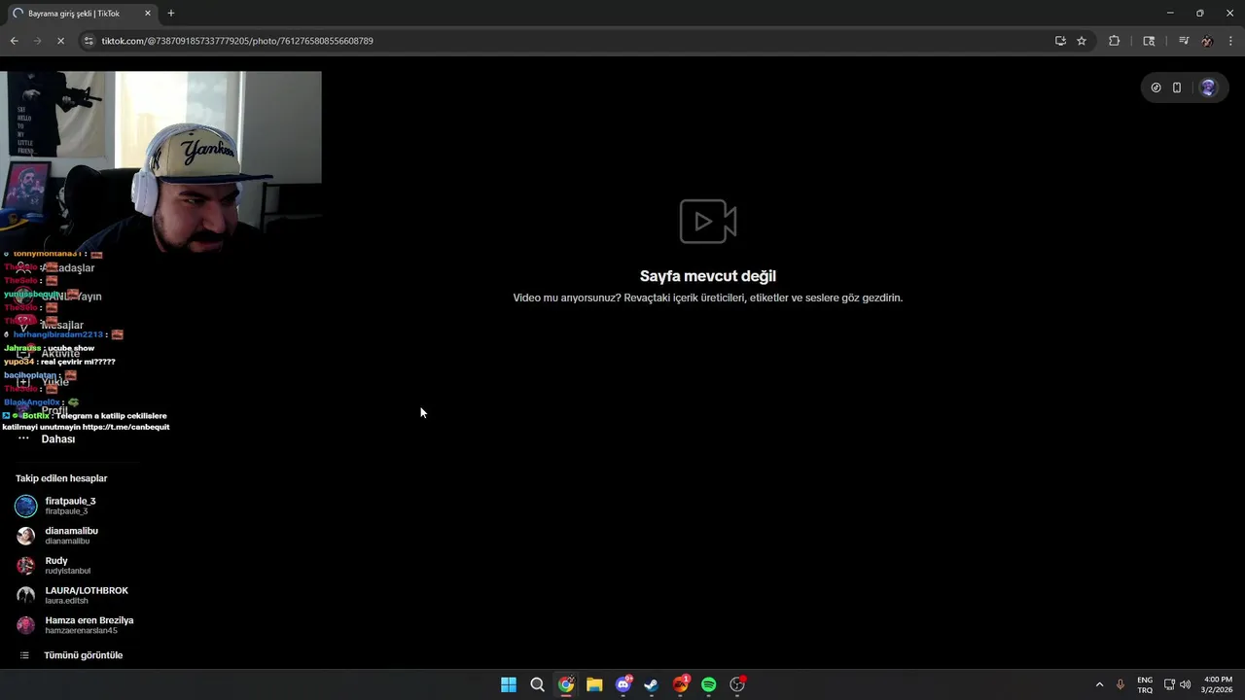Image resolution: width=1245 pixels, height=700 pixels.
Task: Open the Windows Start menu
Action: tap(509, 684)
